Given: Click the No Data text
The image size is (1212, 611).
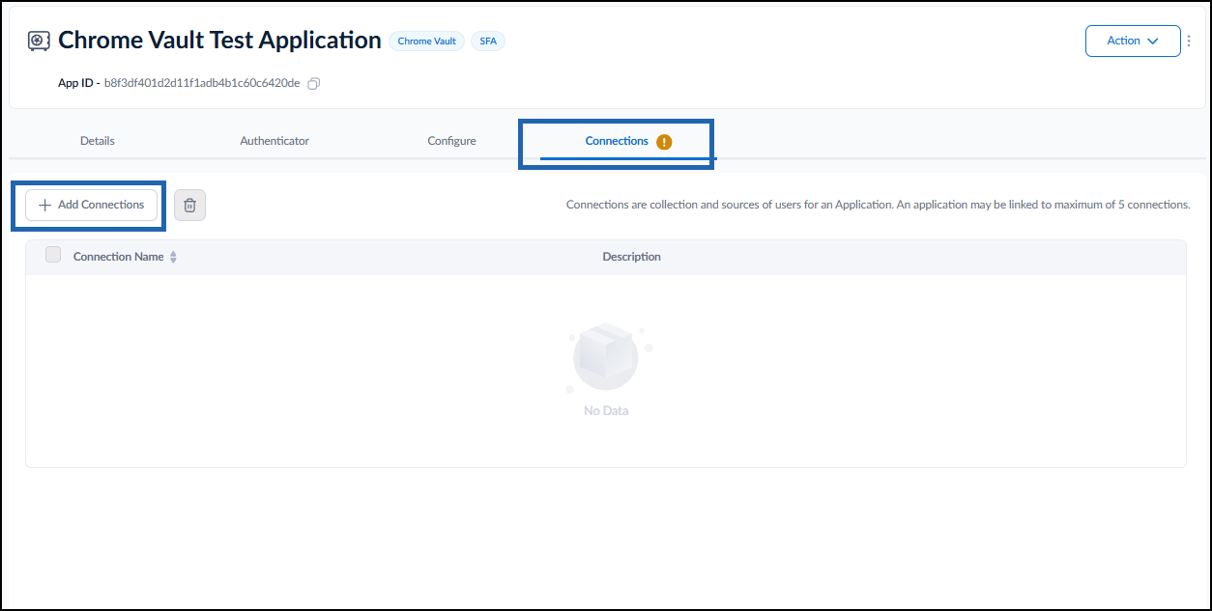Looking at the screenshot, I should pos(606,411).
